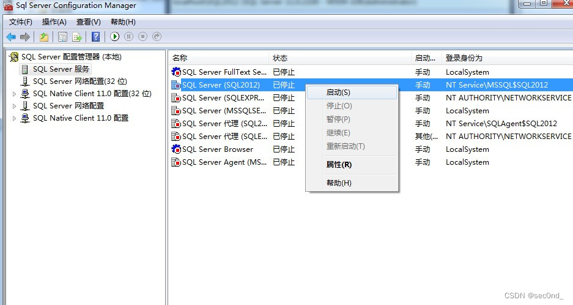Select SQL Server 配置管理器 (本地) root node
The width and height of the screenshot is (573, 305).
pos(72,57)
